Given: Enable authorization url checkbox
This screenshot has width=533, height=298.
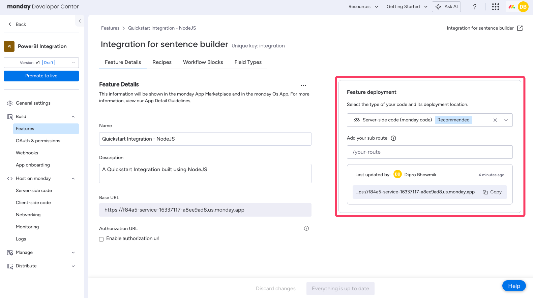Looking at the screenshot, I should 101,239.
